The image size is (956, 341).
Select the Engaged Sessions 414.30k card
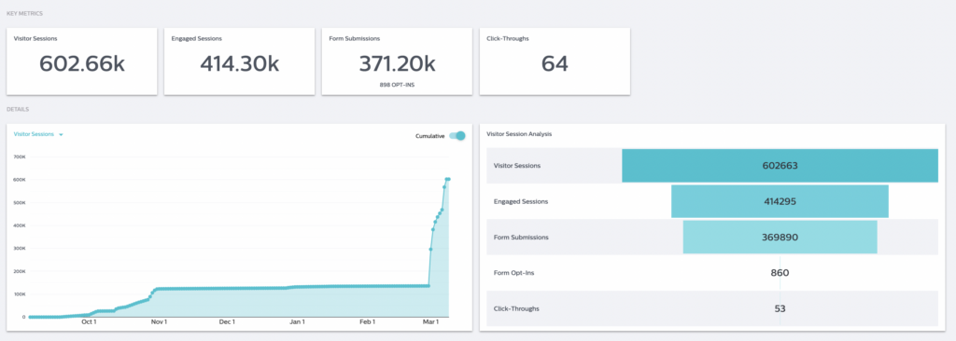pyautogui.click(x=239, y=61)
